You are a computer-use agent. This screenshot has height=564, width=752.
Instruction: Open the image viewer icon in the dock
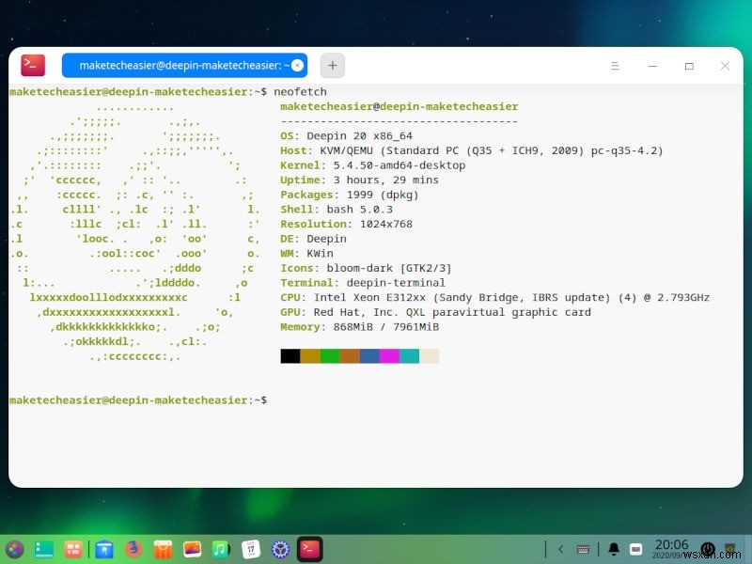(192, 548)
